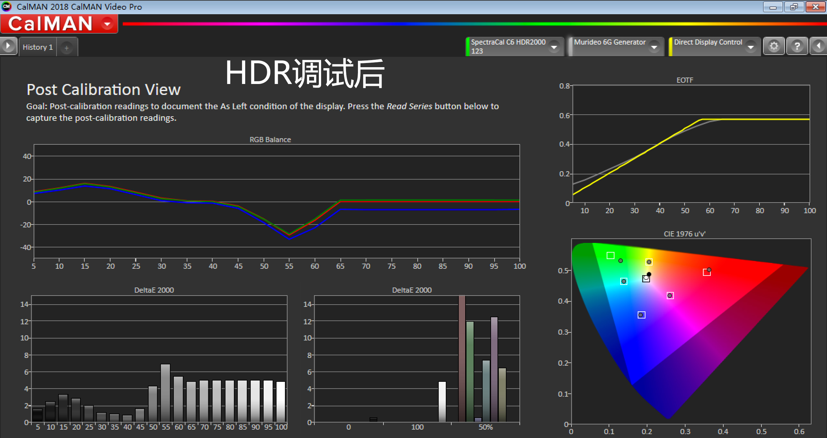The image size is (827, 438).
Task: Minimize the CalMAN window
Action: 773,7
